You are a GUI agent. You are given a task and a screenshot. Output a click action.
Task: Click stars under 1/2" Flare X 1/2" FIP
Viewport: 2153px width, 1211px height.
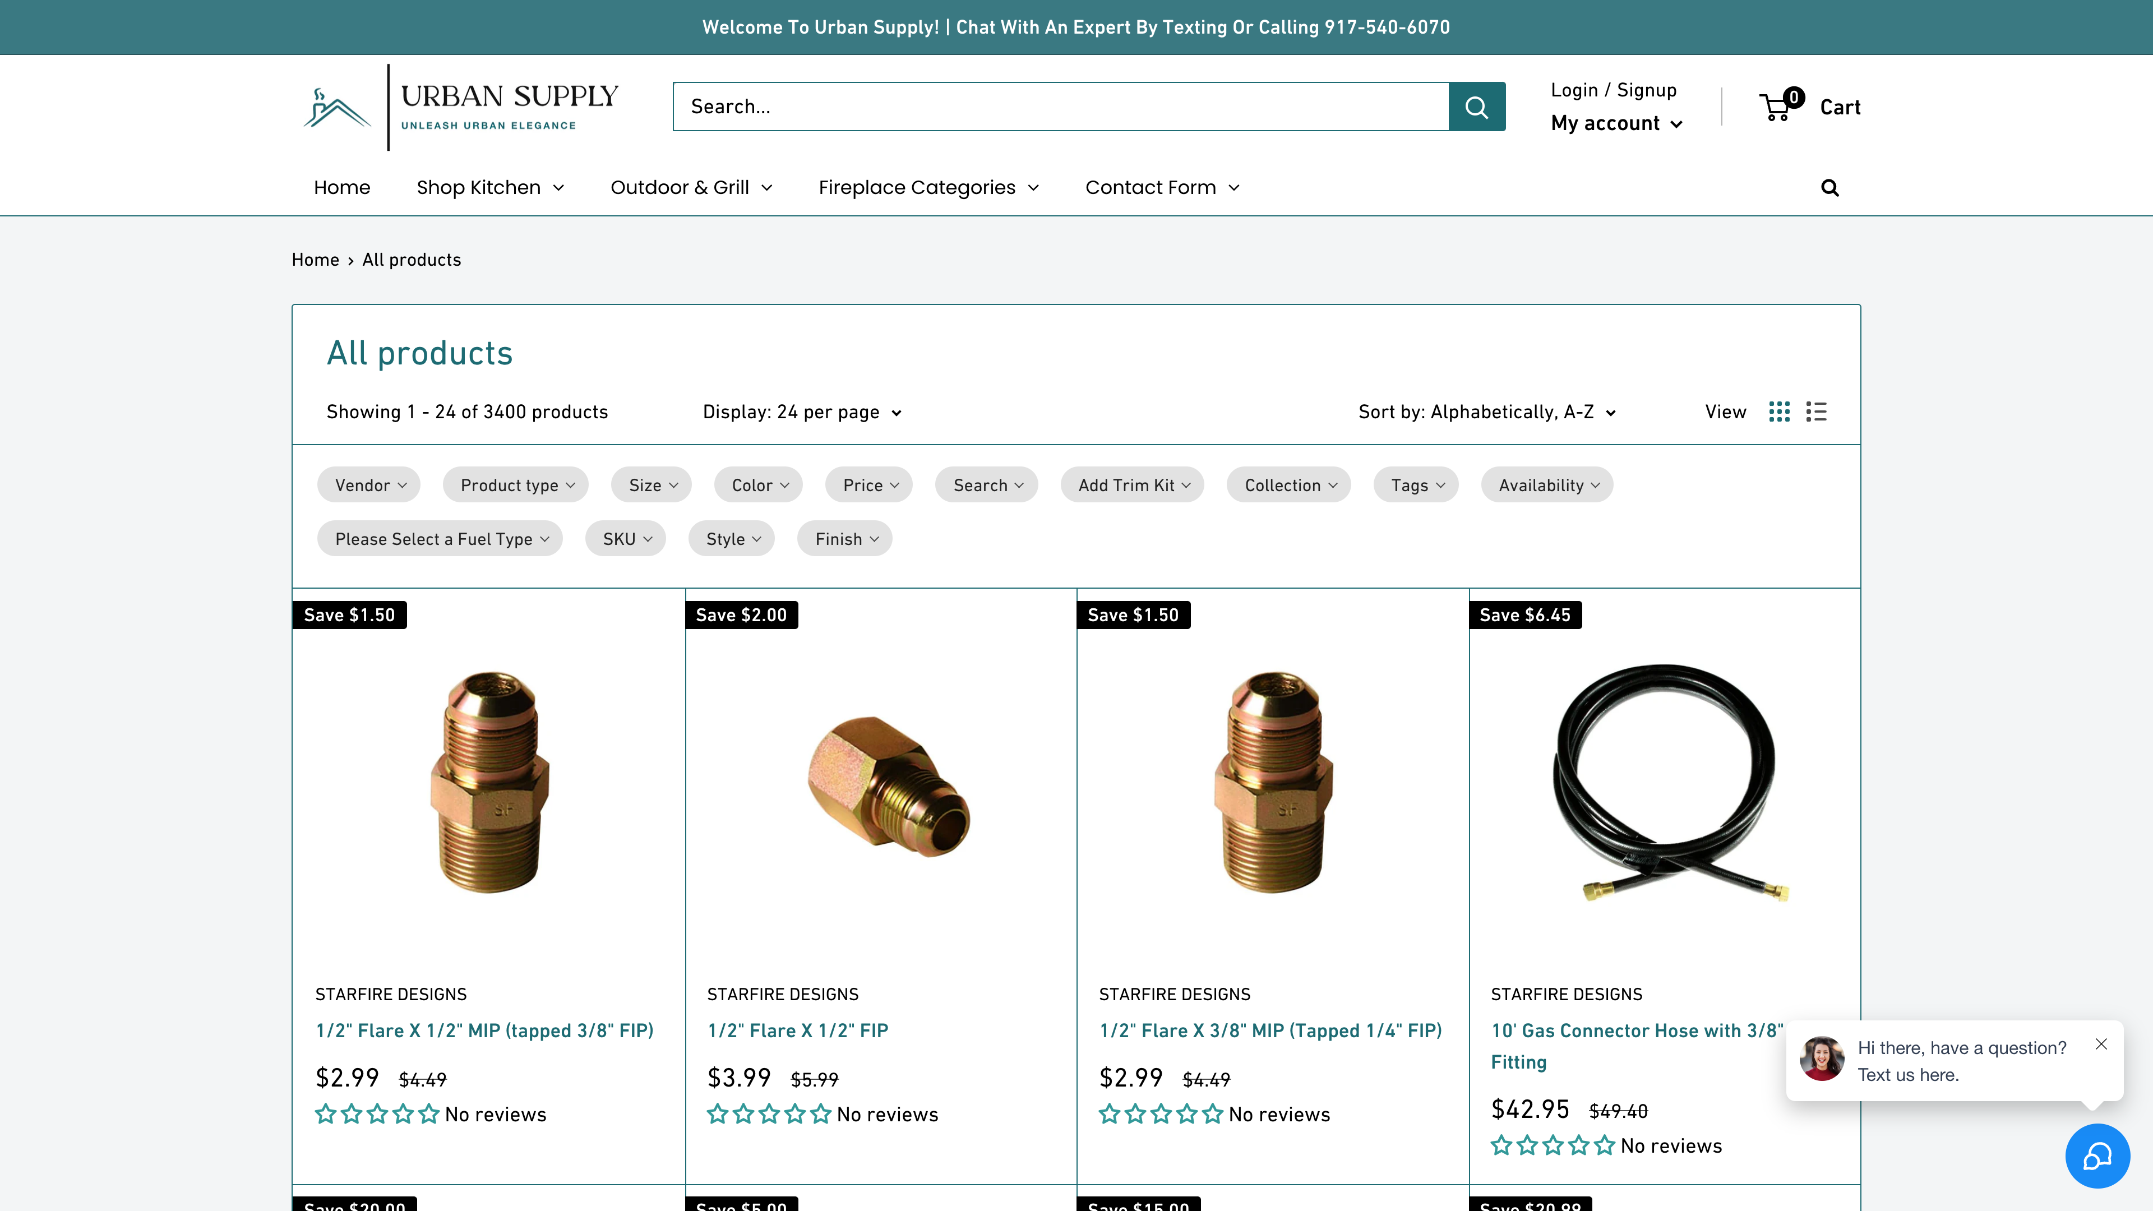tap(769, 1114)
